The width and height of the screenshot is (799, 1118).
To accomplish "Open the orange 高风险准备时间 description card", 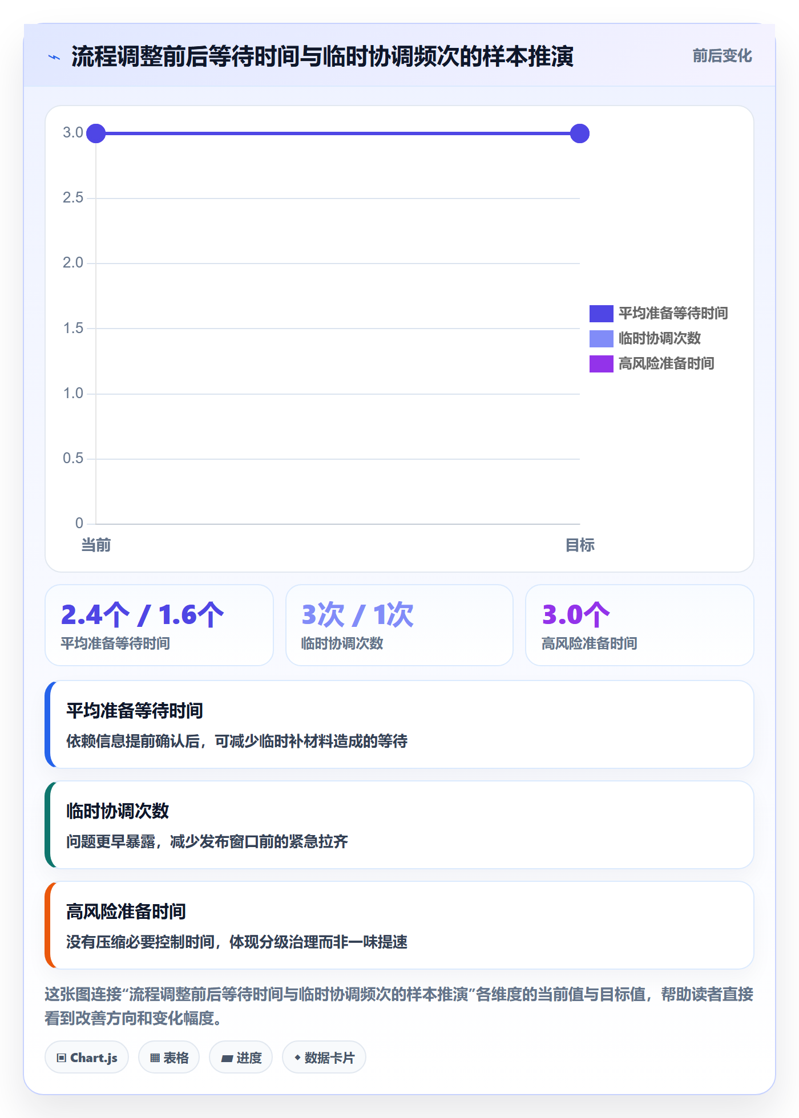I will click(399, 925).
